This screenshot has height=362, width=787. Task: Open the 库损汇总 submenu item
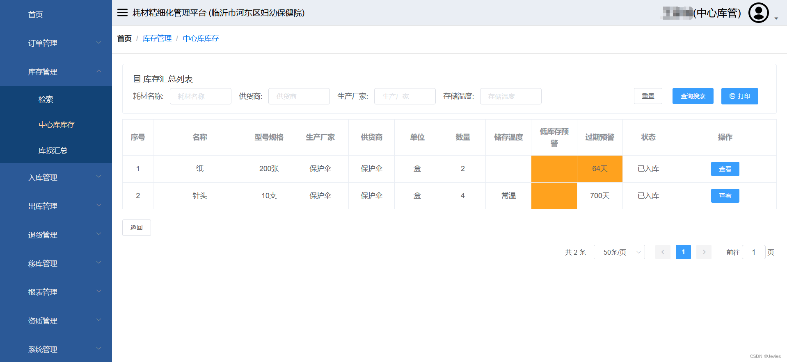[x=56, y=150]
